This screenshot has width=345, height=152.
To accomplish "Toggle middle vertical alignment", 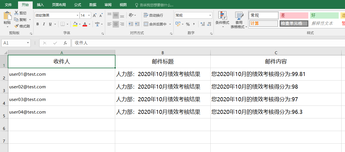I will click(116, 15).
